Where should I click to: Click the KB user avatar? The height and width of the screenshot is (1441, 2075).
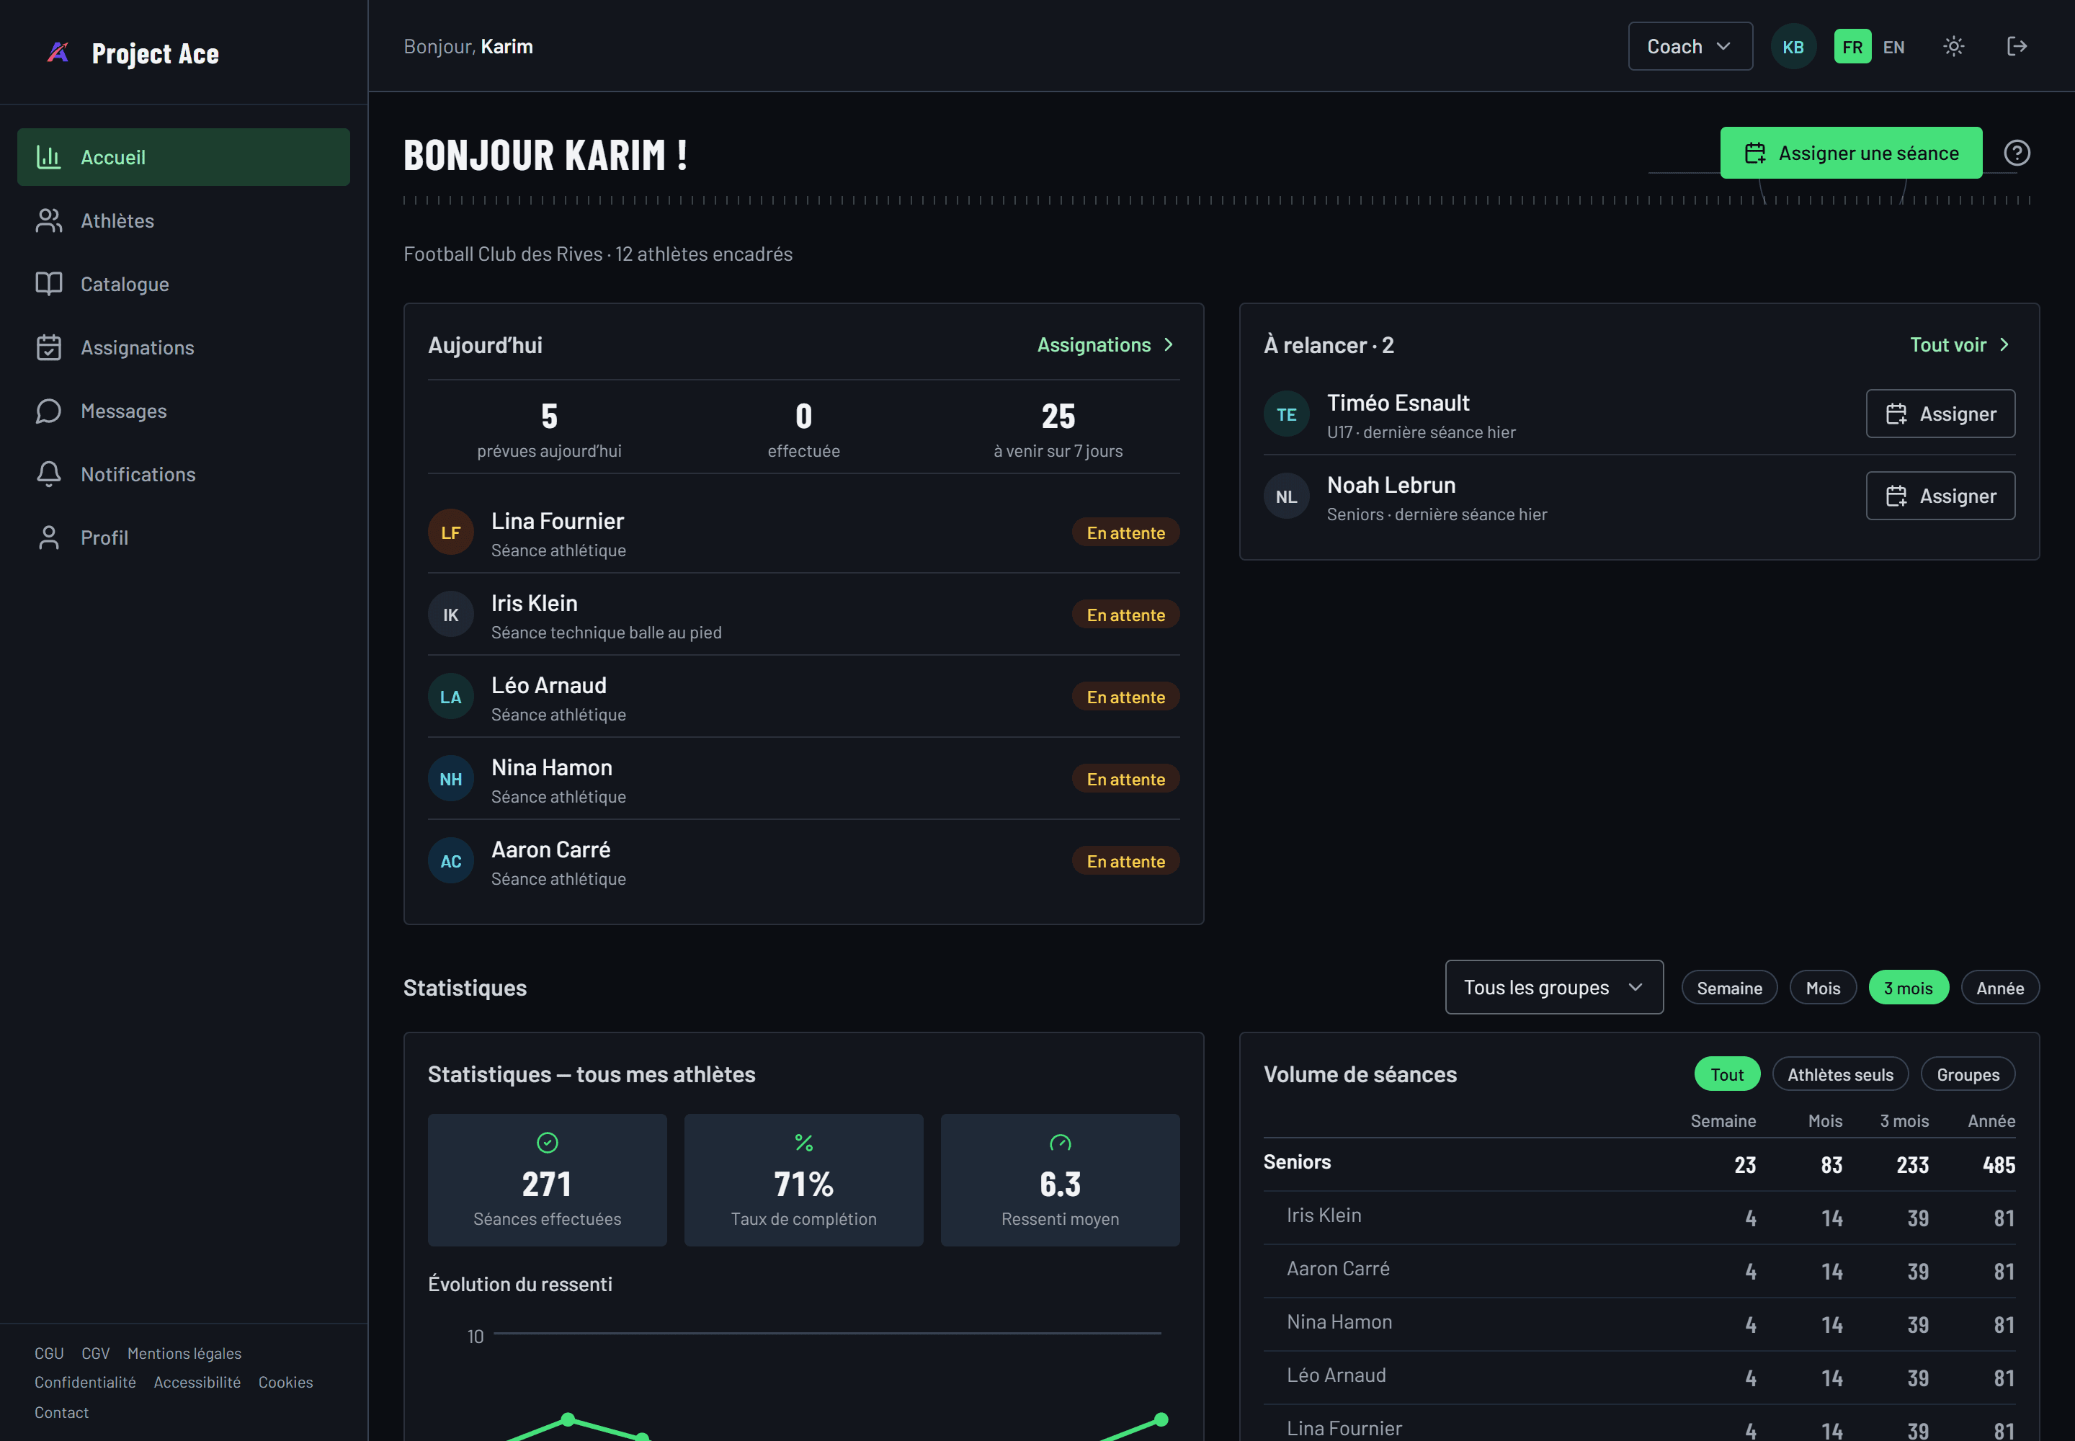click(1793, 47)
